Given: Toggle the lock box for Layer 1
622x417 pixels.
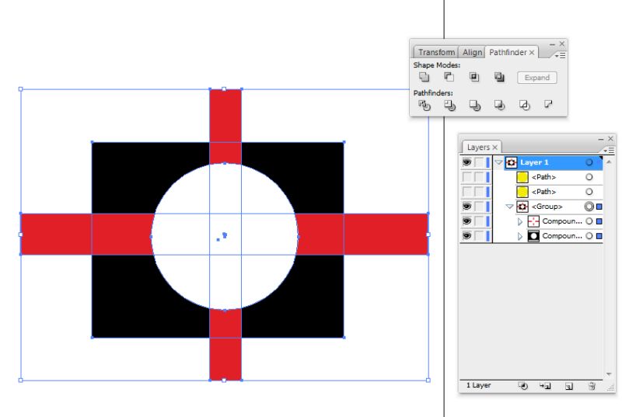Looking at the screenshot, I should click(x=480, y=162).
